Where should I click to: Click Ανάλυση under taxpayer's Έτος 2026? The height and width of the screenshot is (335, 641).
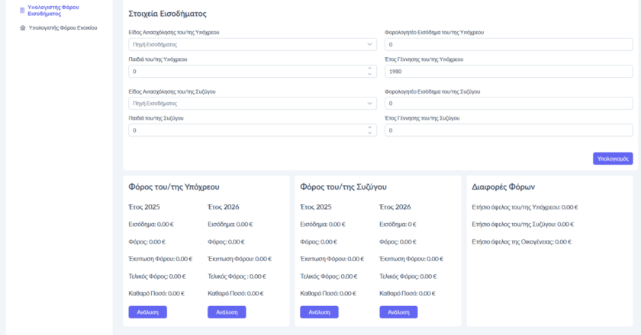227,312
